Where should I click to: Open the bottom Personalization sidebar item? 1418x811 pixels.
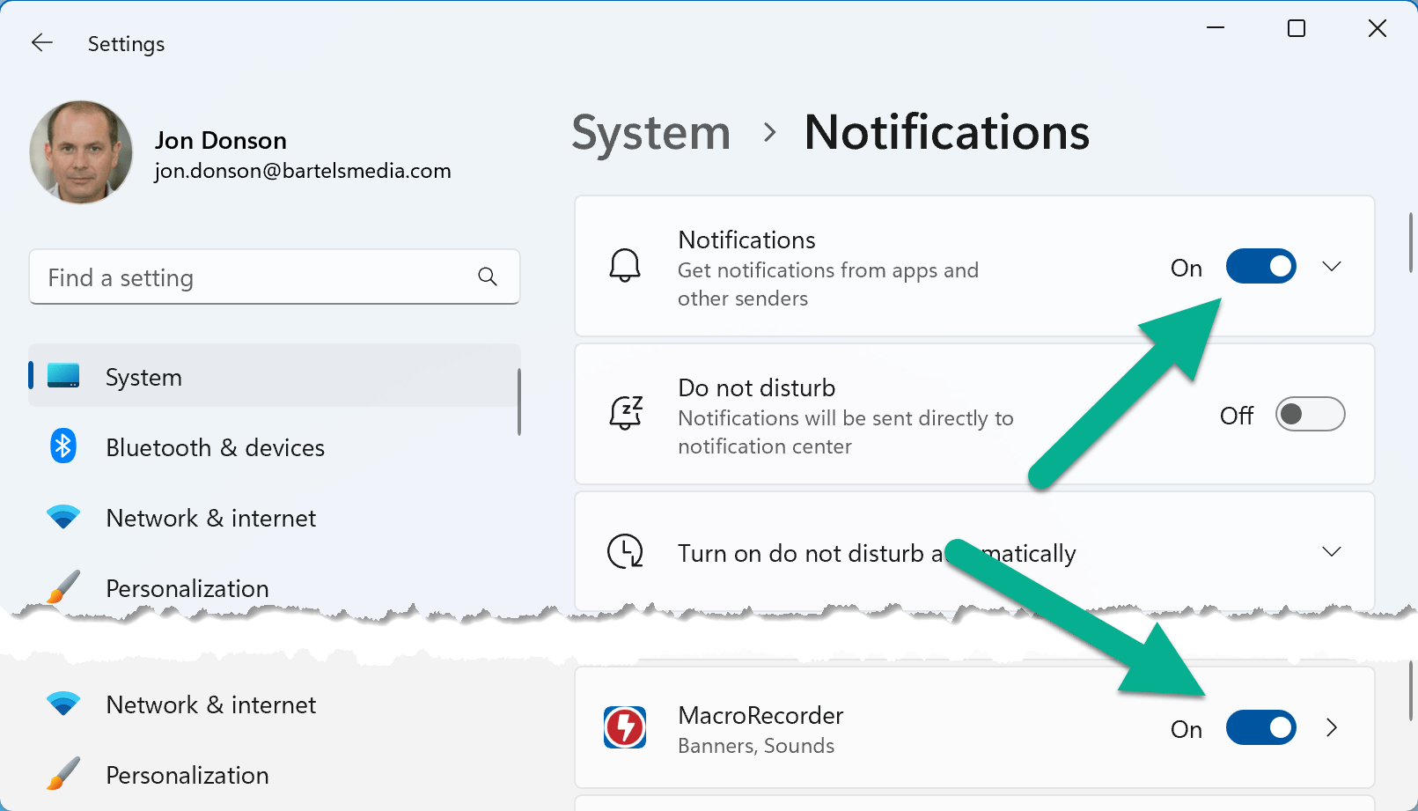pos(187,775)
